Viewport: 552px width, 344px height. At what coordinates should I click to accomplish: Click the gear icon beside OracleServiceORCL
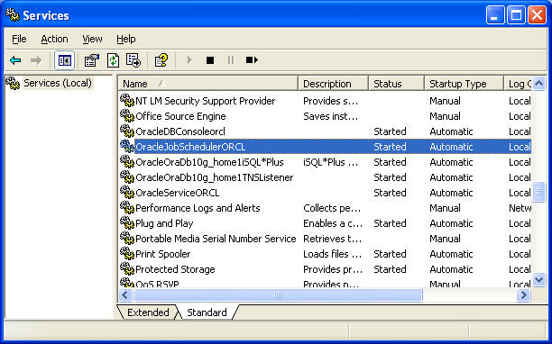(127, 192)
